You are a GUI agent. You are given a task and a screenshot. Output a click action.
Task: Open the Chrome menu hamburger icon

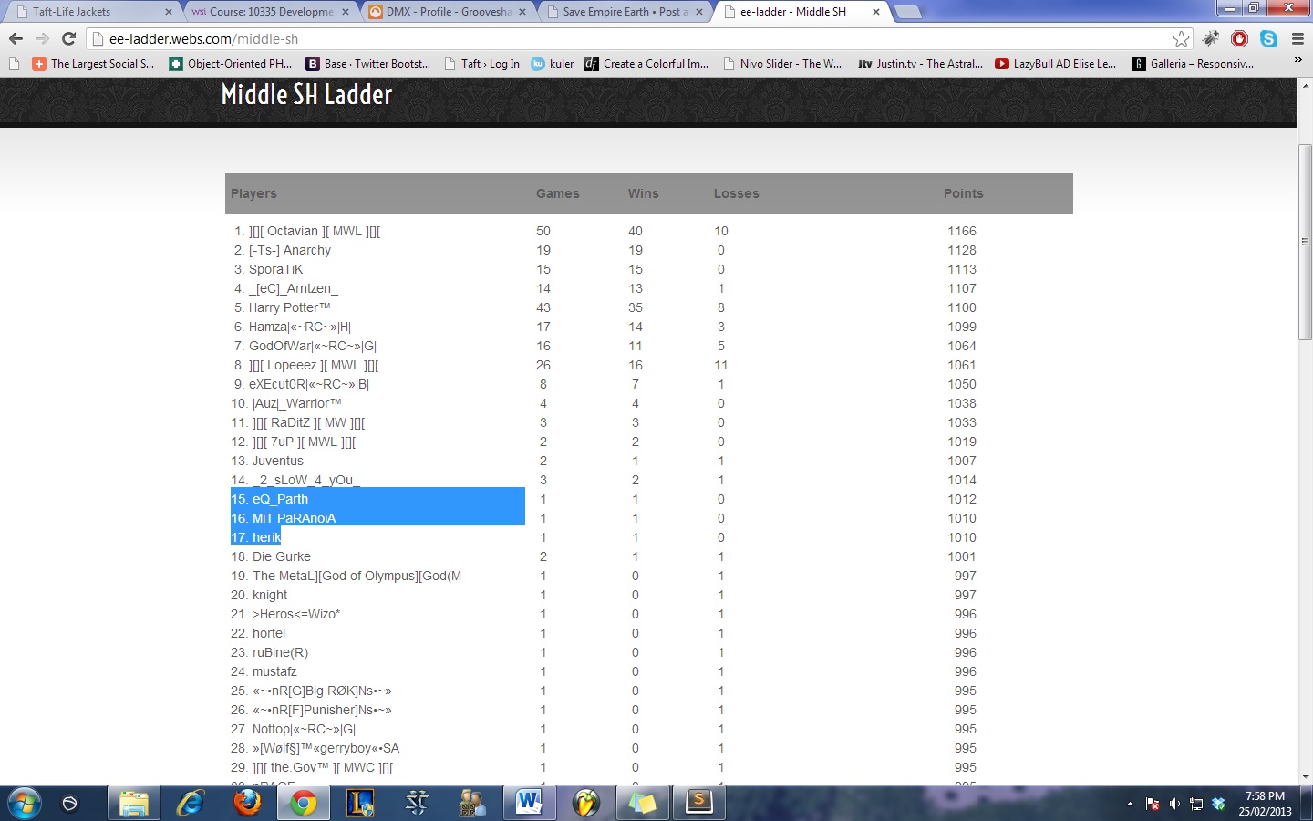point(1297,38)
